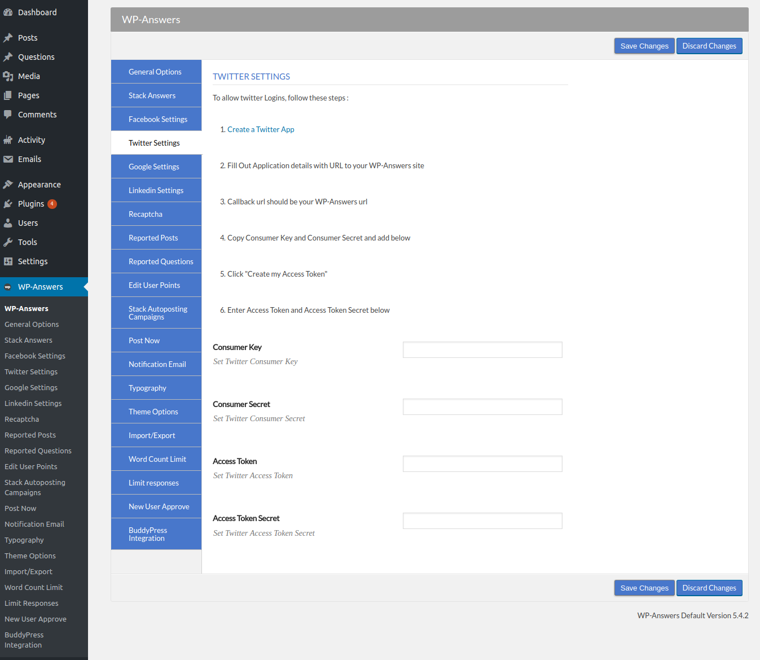Click the Dashboard gauge icon

pos(8,12)
